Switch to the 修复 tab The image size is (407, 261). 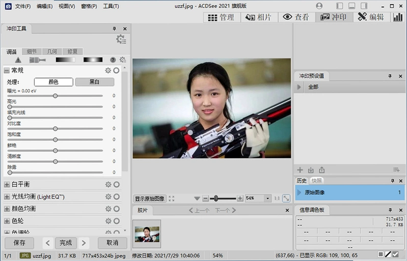coord(72,51)
